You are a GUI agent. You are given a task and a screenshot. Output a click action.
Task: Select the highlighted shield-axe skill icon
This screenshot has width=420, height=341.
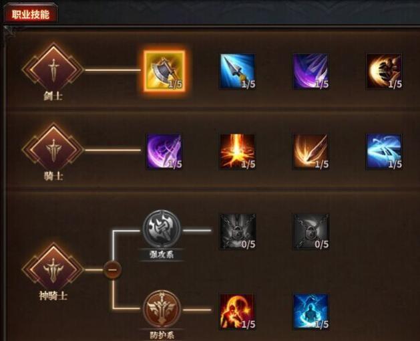164,71
